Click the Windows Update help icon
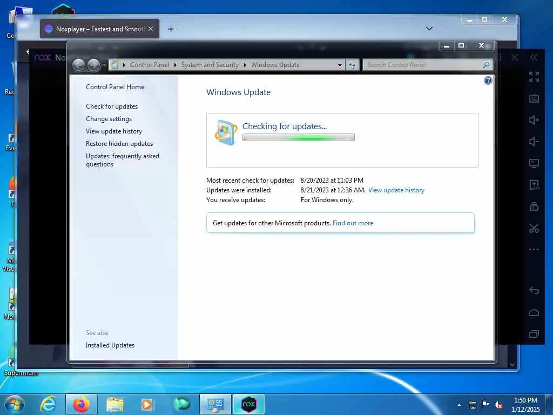This screenshot has width=553, height=415. tap(488, 81)
